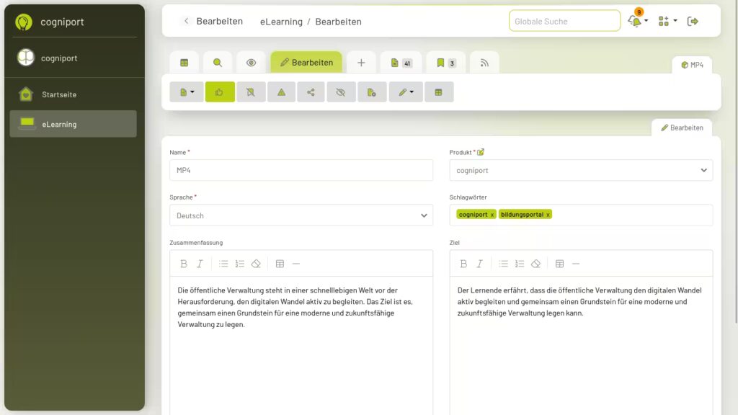Click the grid icon in action toolbar

point(439,92)
